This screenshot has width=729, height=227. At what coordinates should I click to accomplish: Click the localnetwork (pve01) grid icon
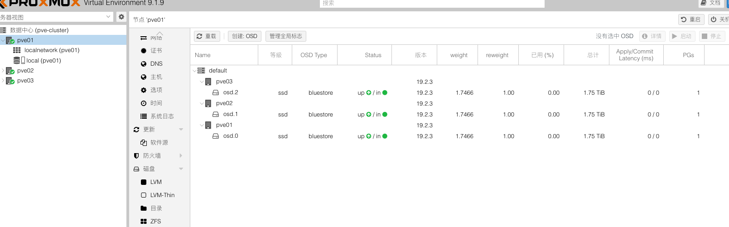17,50
